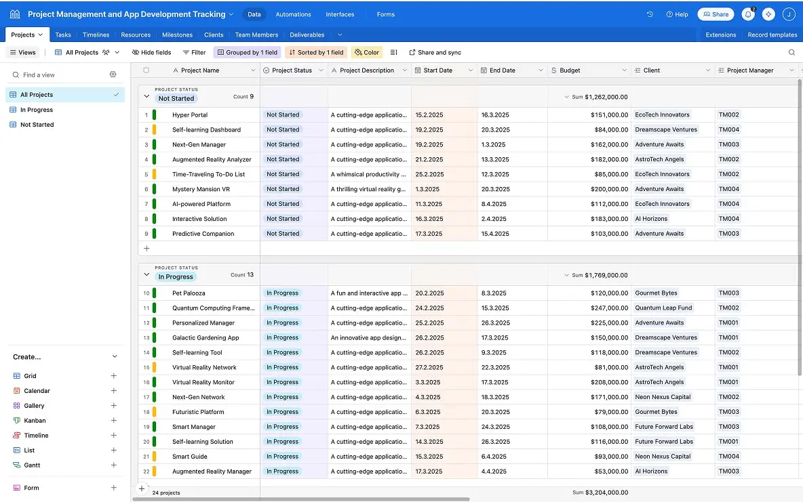Open the Automations menu

[x=293, y=14]
